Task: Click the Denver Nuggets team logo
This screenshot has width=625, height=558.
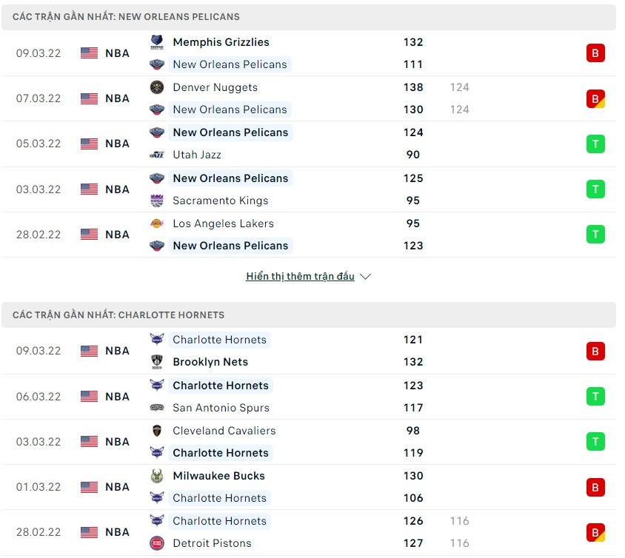Action: point(156,87)
